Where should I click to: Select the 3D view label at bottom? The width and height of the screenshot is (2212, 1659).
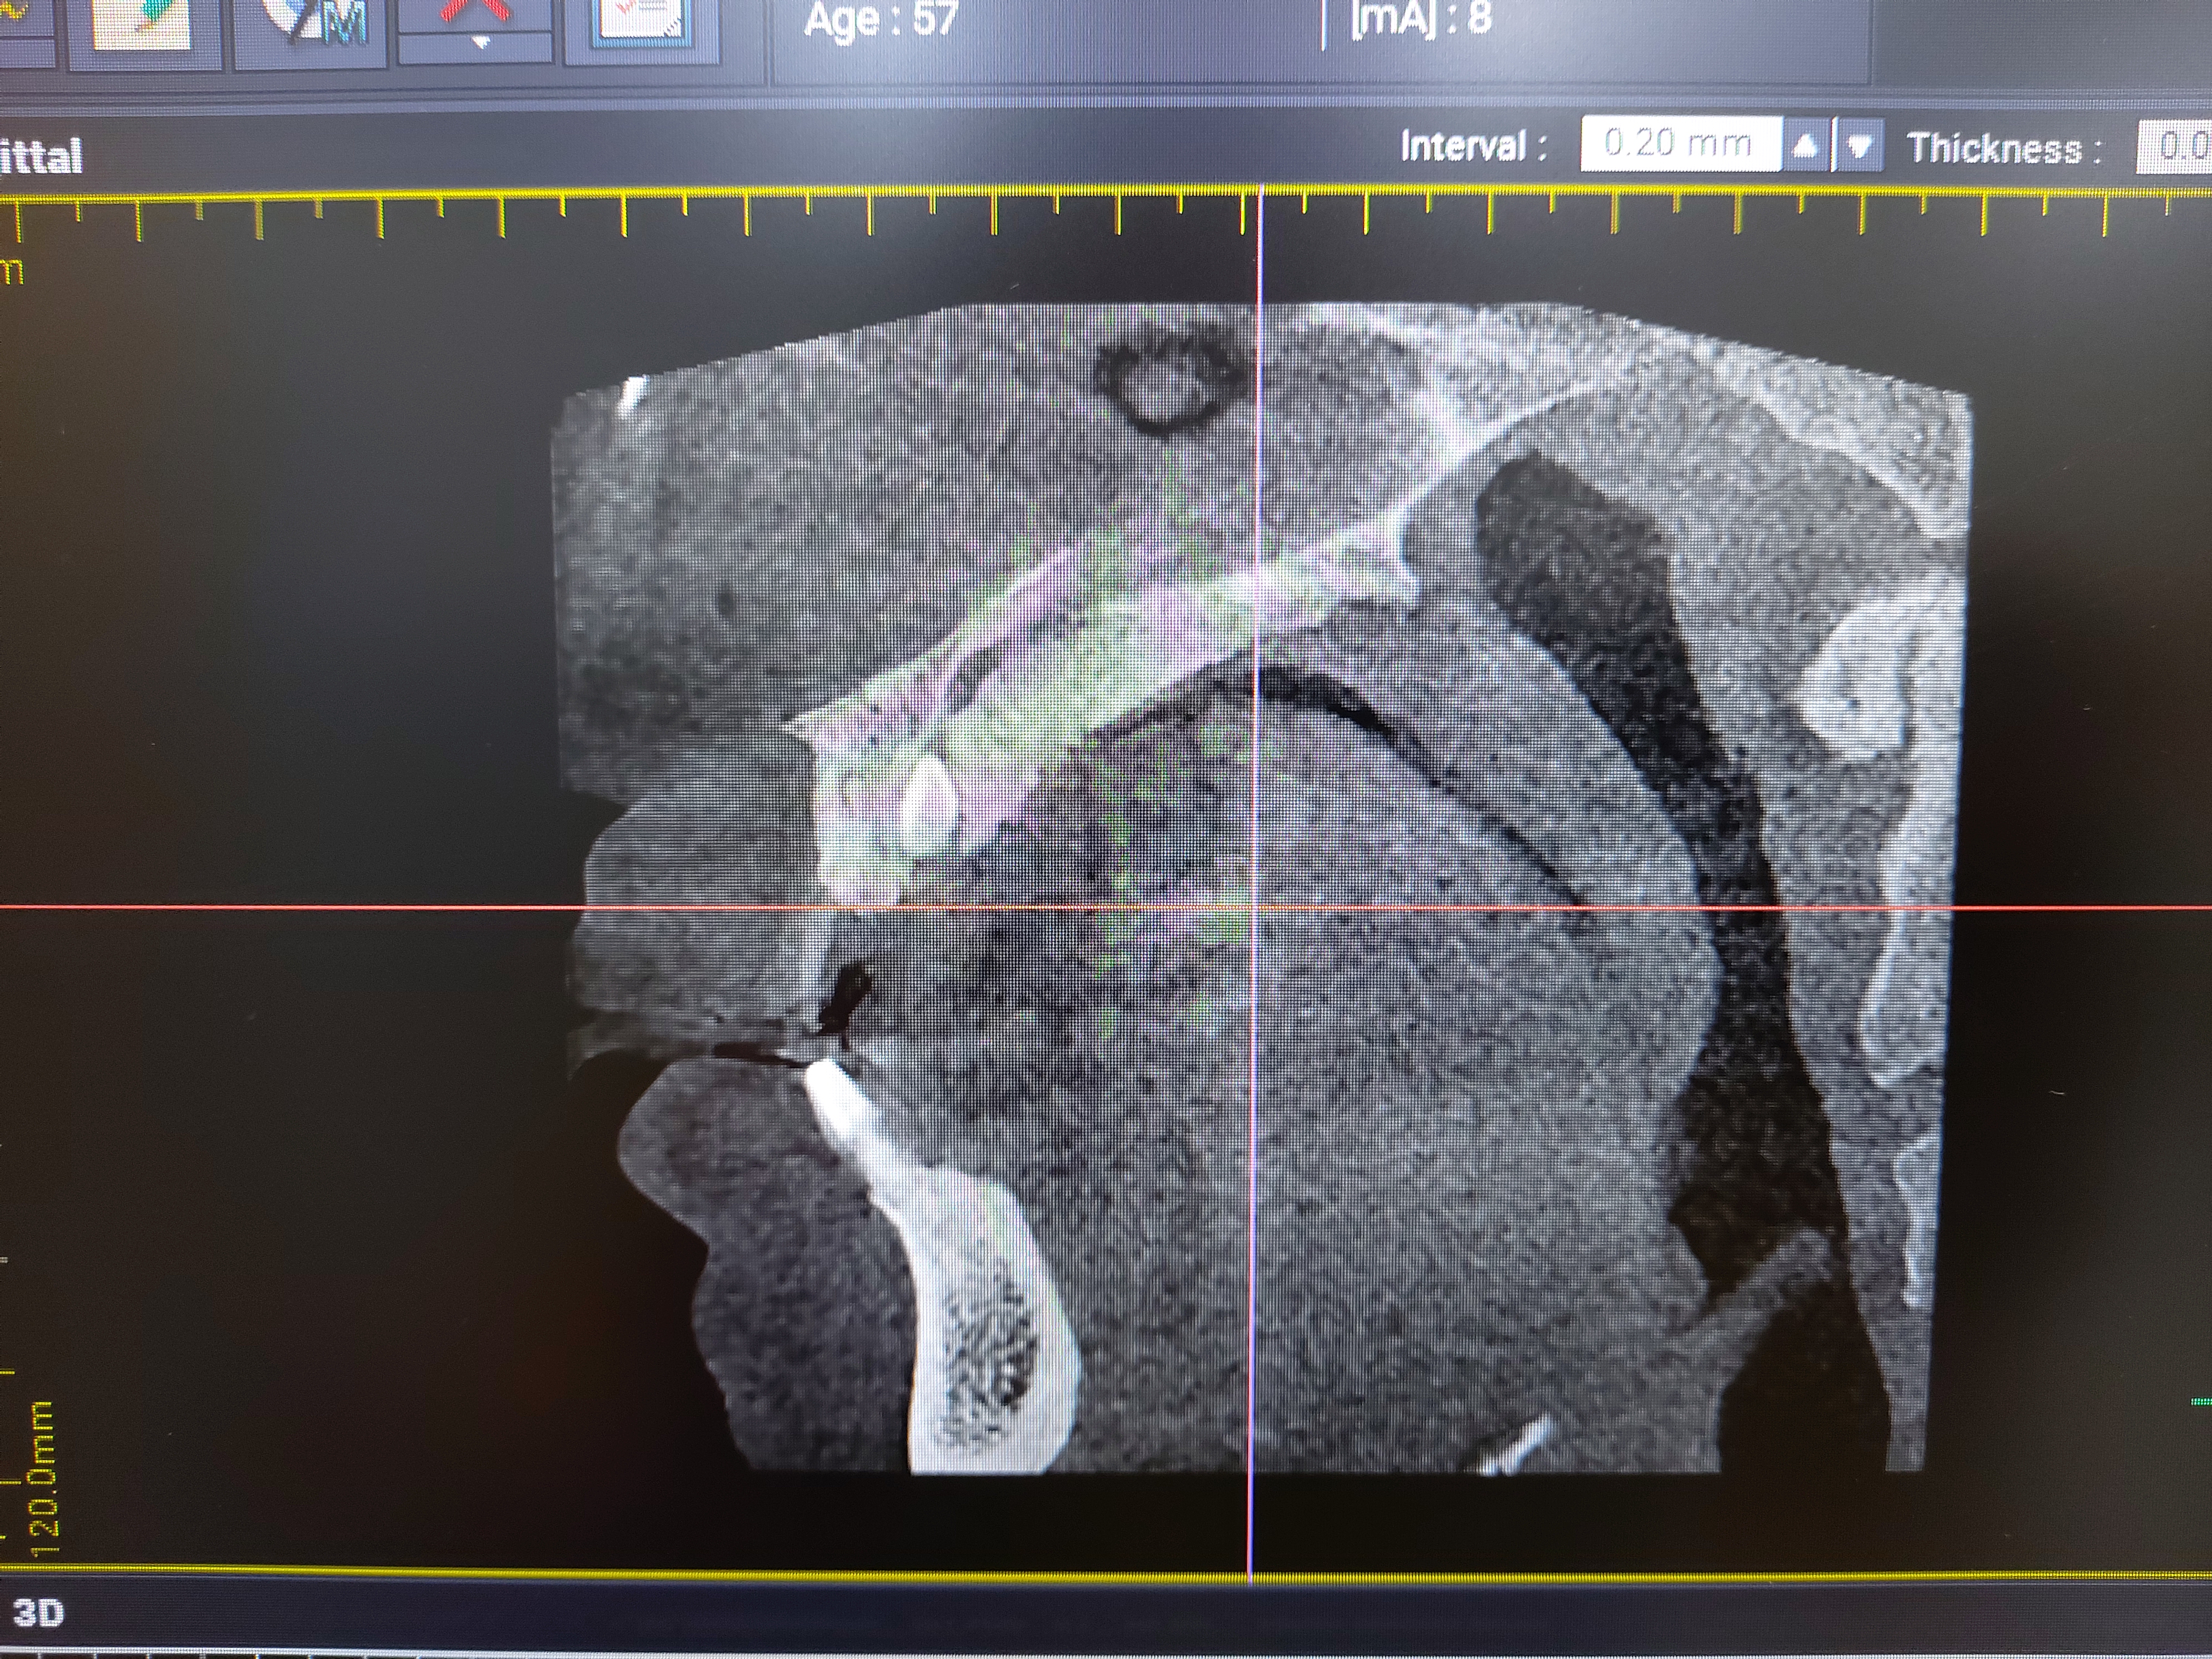coord(38,1613)
